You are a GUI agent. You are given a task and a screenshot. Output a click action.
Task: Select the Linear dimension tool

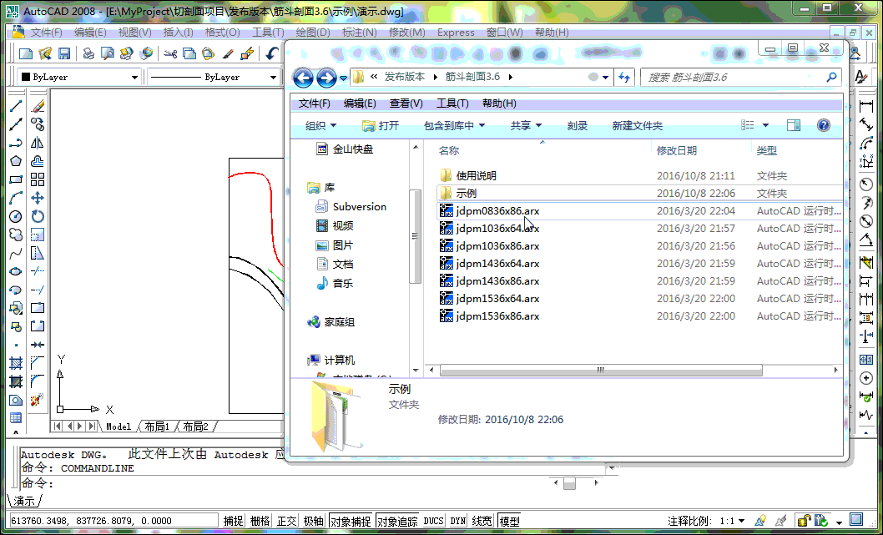pos(866,106)
